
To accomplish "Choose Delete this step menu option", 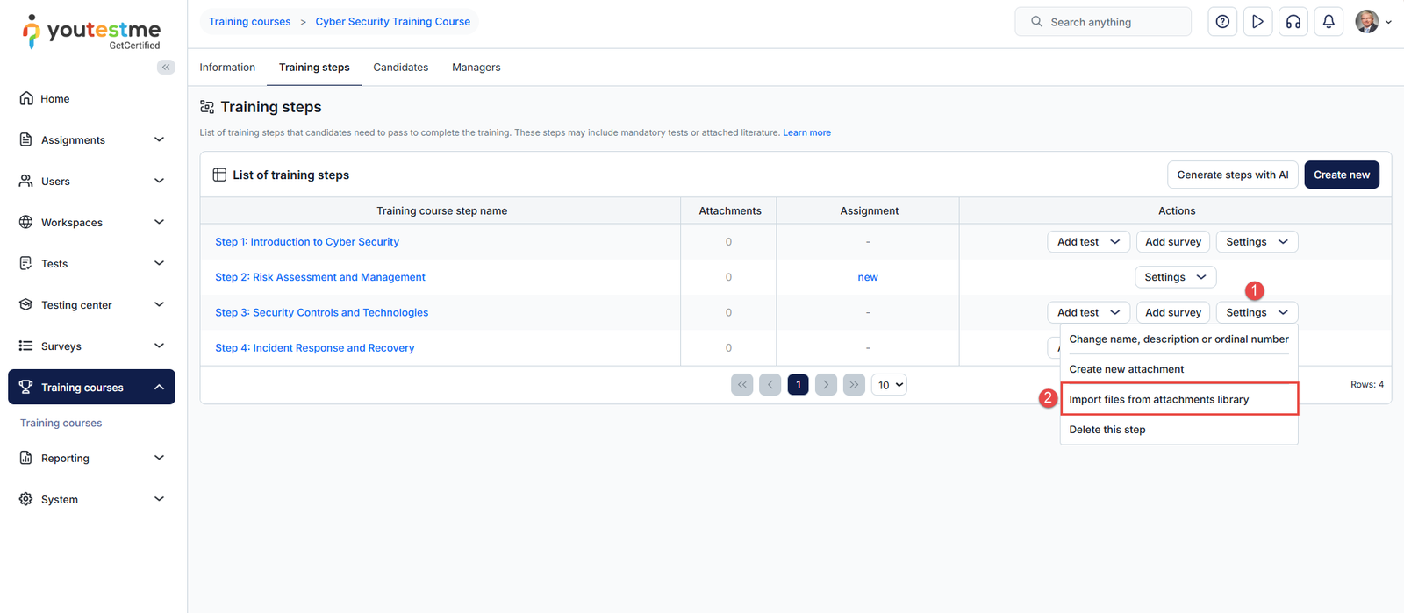I will (1107, 430).
